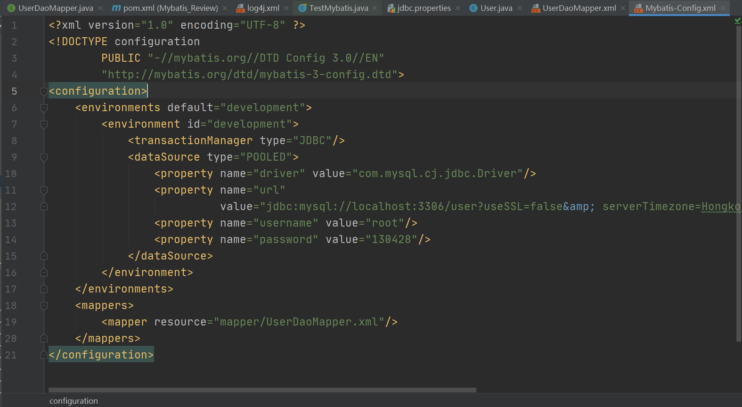The height and width of the screenshot is (407, 742).
Task: Close the User.java tab
Action: point(520,8)
